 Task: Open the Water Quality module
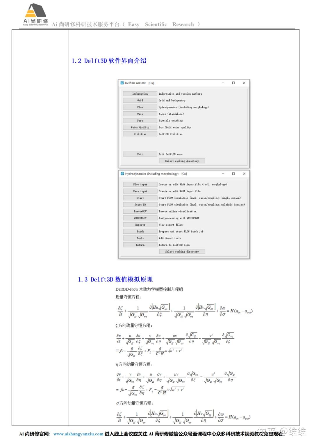[140, 127]
